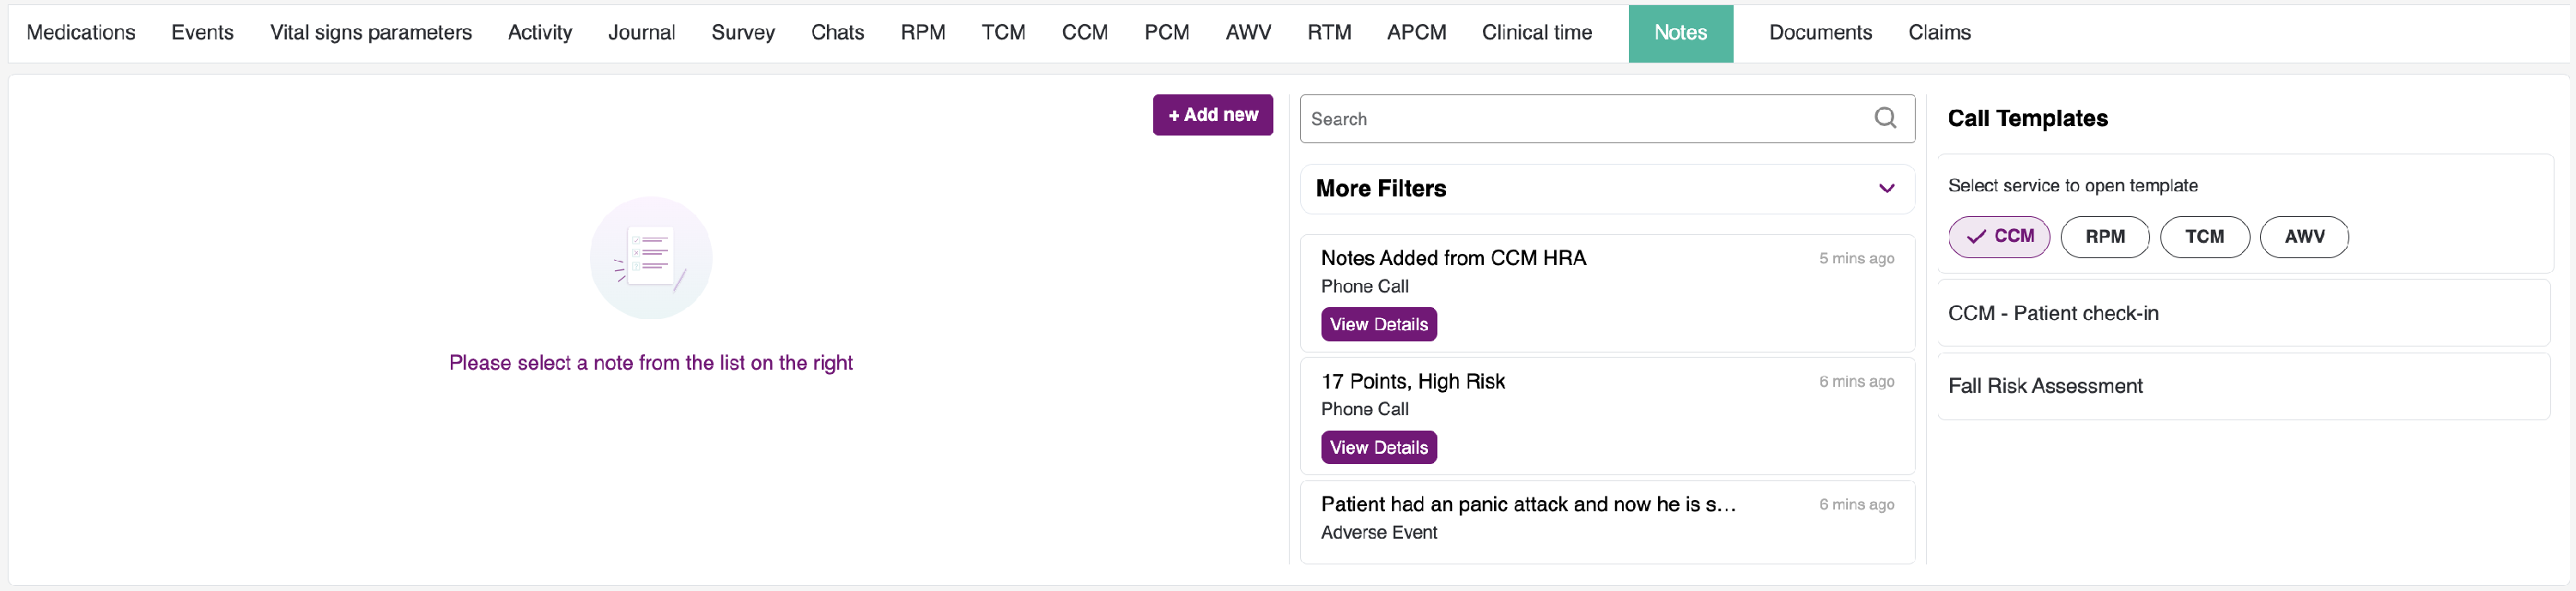2576x591 pixels.
Task: Switch to the Chats tab
Action: click(x=837, y=33)
